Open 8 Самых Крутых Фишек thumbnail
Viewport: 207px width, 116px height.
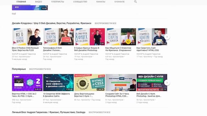point(90,37)
